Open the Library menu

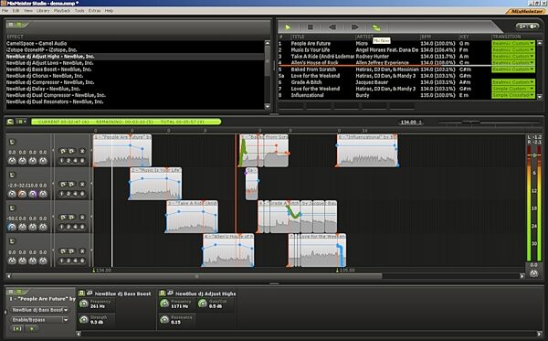(x=43, y=11)
